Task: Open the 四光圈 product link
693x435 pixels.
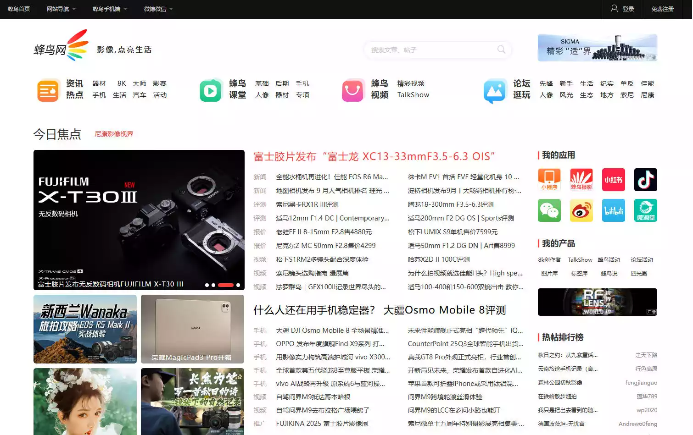Action: click(x=639, y=273)
